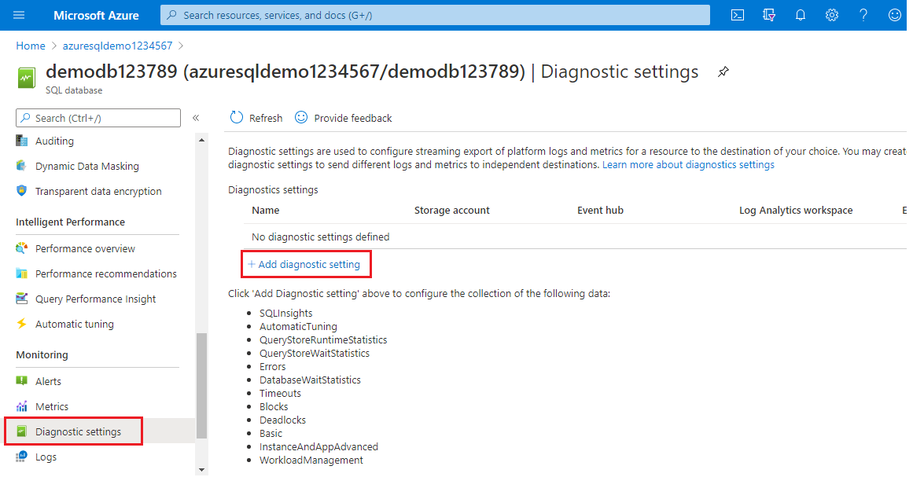This screenshot has width=913, height=488.
Task: Go to Home breadcrumb
Action: (31, 46)
